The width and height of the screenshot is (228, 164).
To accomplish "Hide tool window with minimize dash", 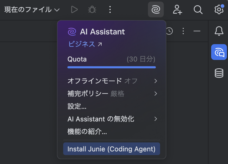I will 197,31.
